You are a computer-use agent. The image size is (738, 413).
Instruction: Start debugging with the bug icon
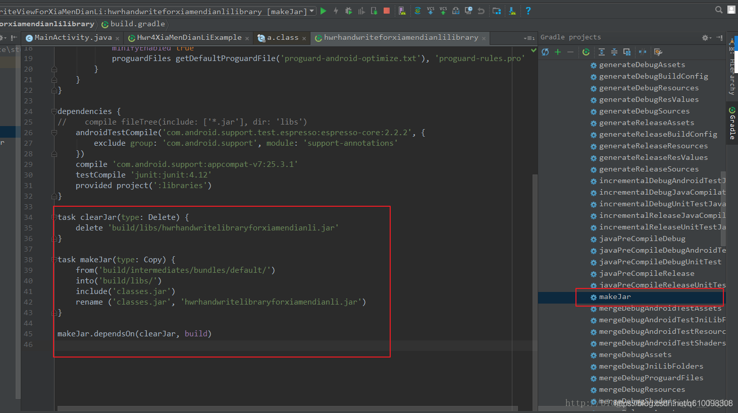348,11
